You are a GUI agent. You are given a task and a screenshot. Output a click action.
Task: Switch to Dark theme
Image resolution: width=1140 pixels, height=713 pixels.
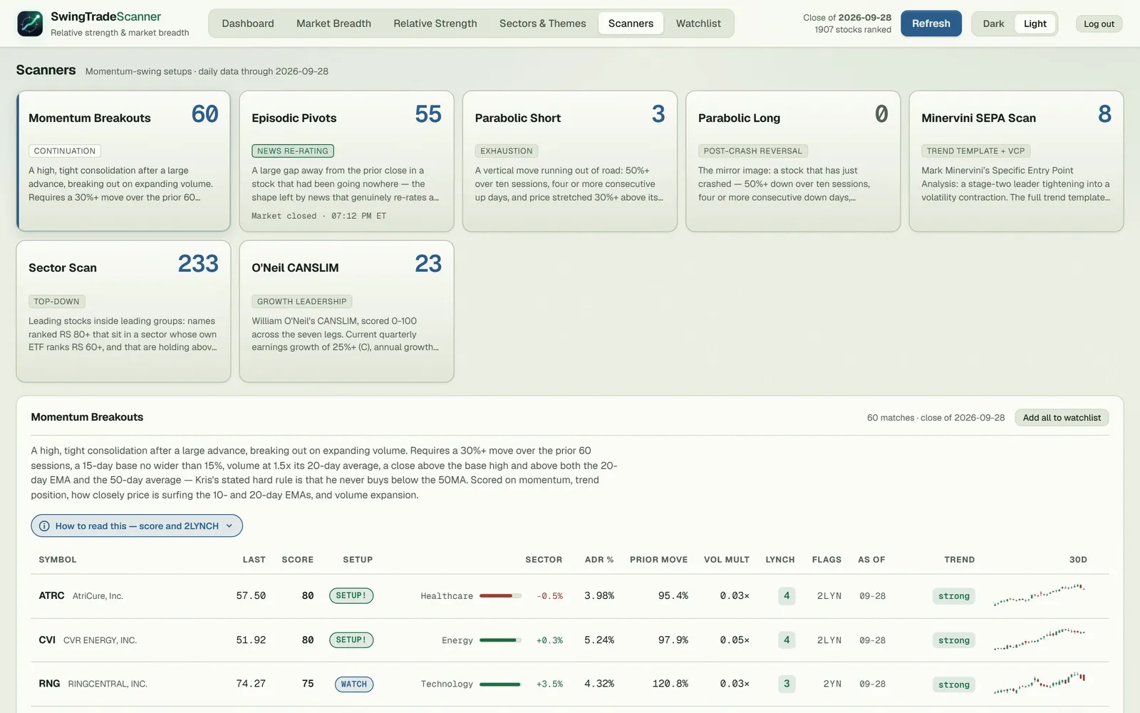point(993,24)
